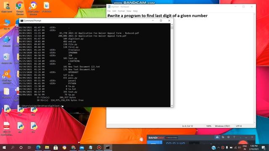This screenshot has width=269, height=151.
Task: Click 'first.py' in the directory listing
Action: click(73, 47)
